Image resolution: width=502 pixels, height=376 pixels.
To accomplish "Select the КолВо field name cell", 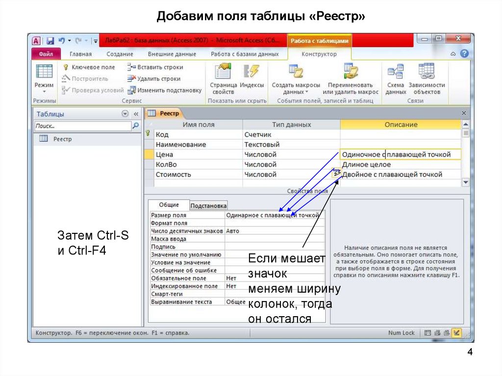I will pos(198,164).
